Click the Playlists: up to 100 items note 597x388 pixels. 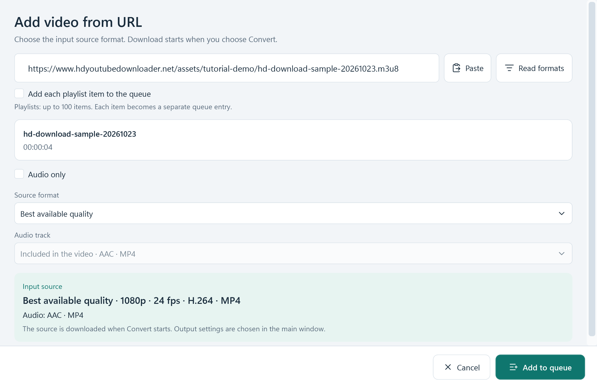(x=123, y=107)
